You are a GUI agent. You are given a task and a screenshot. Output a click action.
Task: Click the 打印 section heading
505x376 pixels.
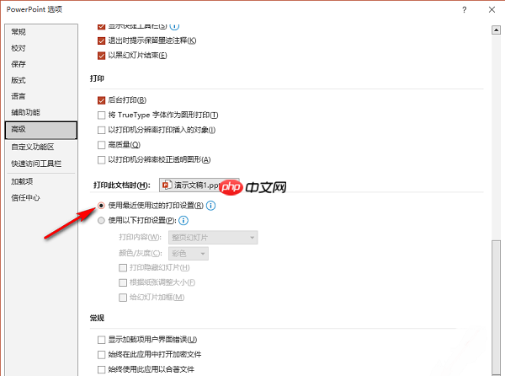(x=97, y=78)
